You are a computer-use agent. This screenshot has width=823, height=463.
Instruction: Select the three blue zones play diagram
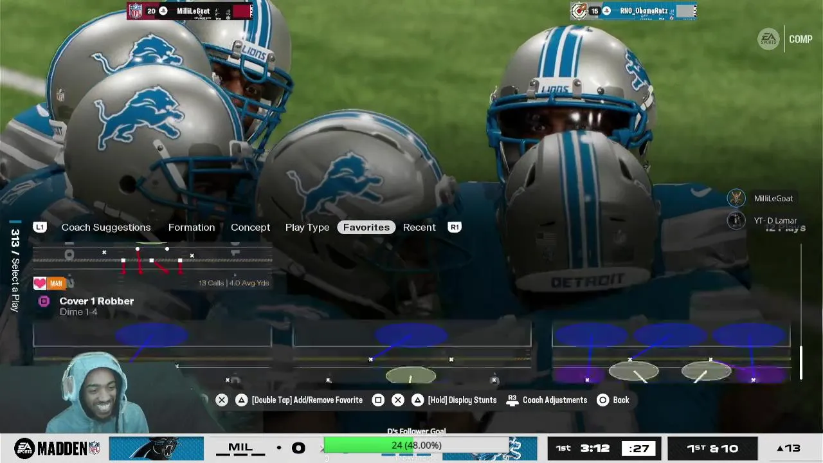pyautogui.click(x=671, y=352)
